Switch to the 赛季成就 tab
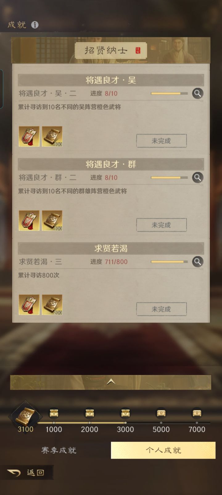 (x=59, y=450)
